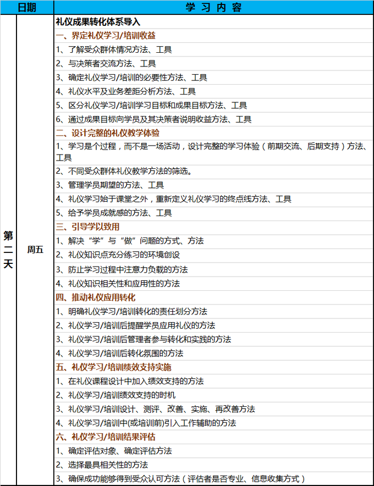The height and width of the screenshot is (486, 374).
Task: Click row 1、明确礼仪学习/培训转化的责任划分方法
Action: tap(131, 311)
